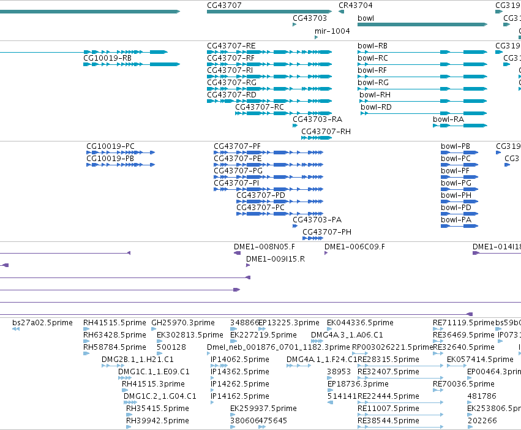Select the EK227219.5prime EST label
Viewport: 521px width, 430px height.
[263, 335]
